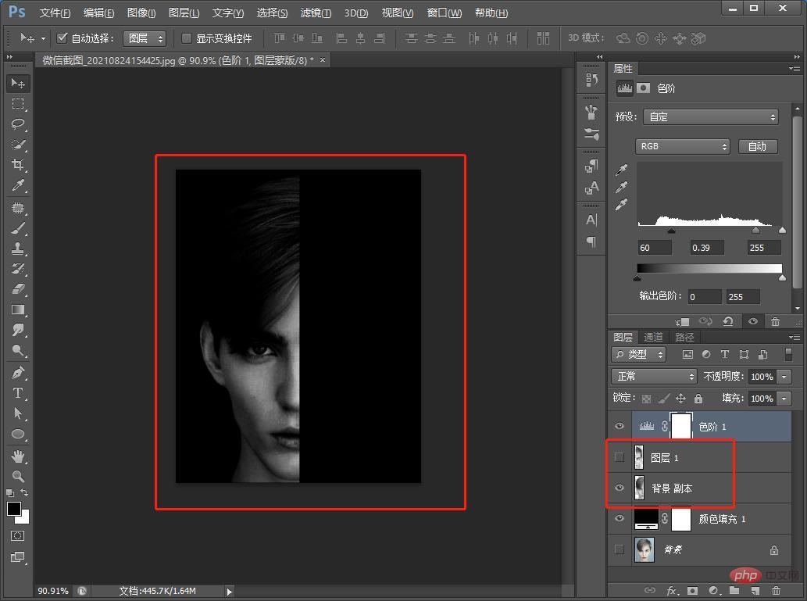
Task: Show the 背景 layer
Action: pos(620,549)
